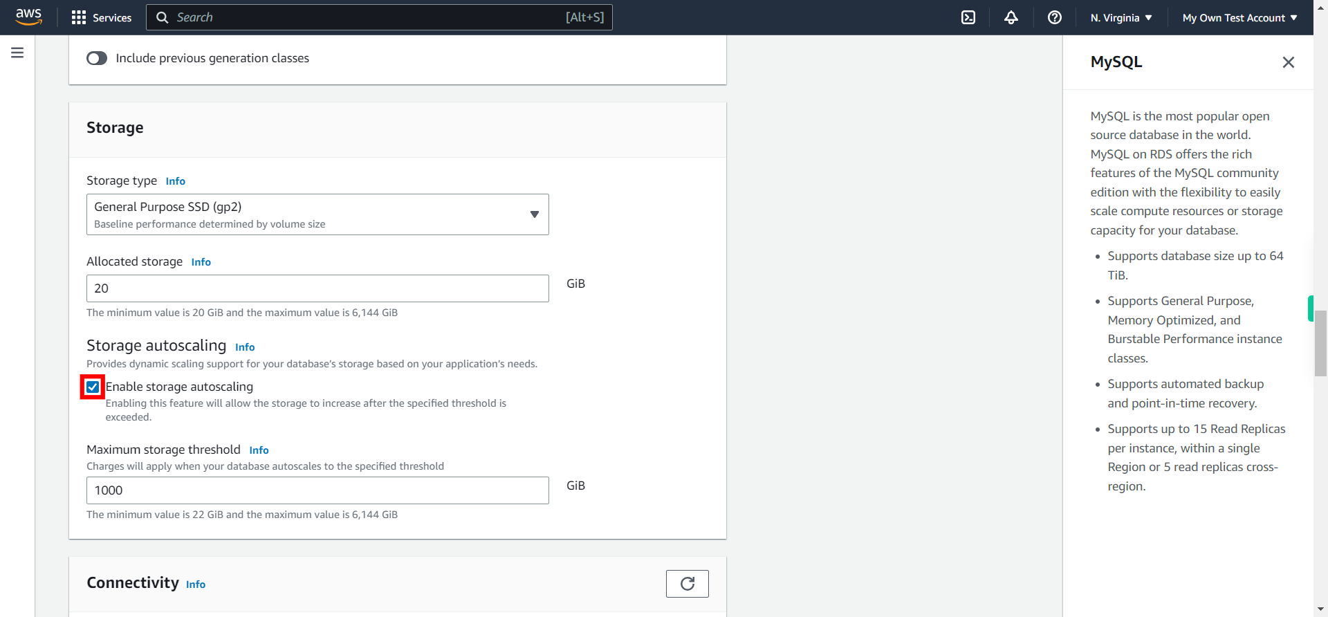Focus the AWS console search field

coord(379,17)
